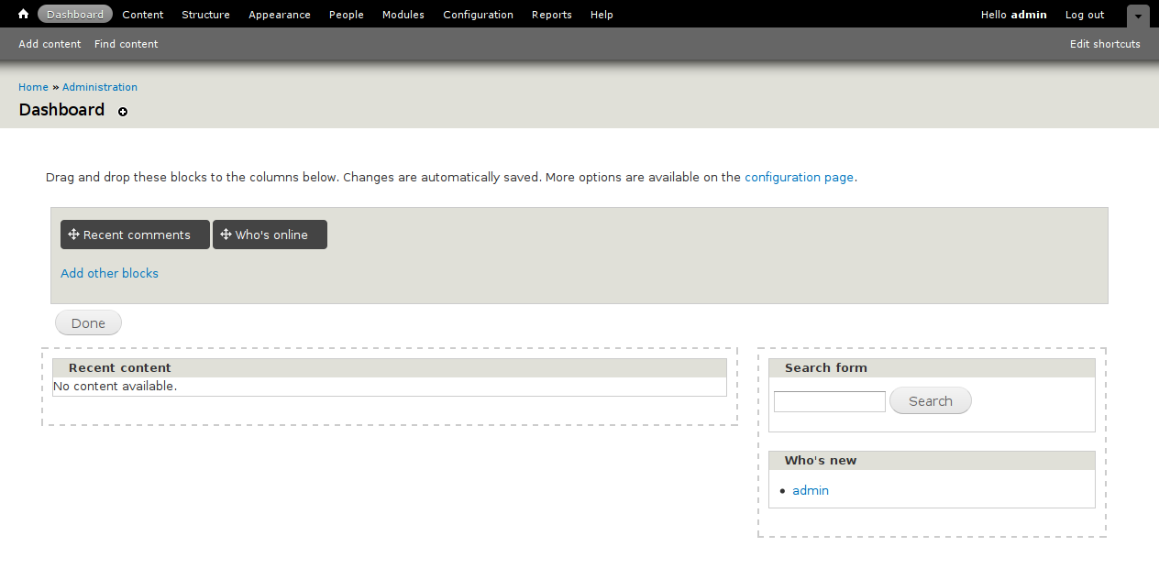1159x579 pixels.
Task: Click the home icon in the admin toolbar
Action: [22, 14]
